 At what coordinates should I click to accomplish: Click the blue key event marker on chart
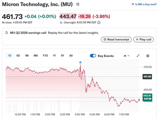(x=80, y=62)
